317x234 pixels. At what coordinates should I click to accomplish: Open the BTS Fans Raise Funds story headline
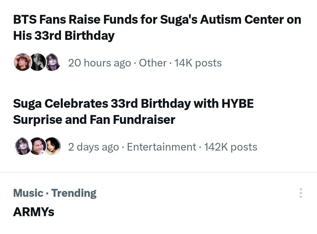(x=157, y=20)
